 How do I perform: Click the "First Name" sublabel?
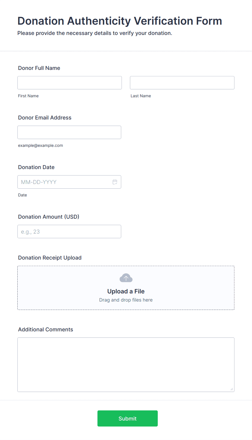[28, 96]
